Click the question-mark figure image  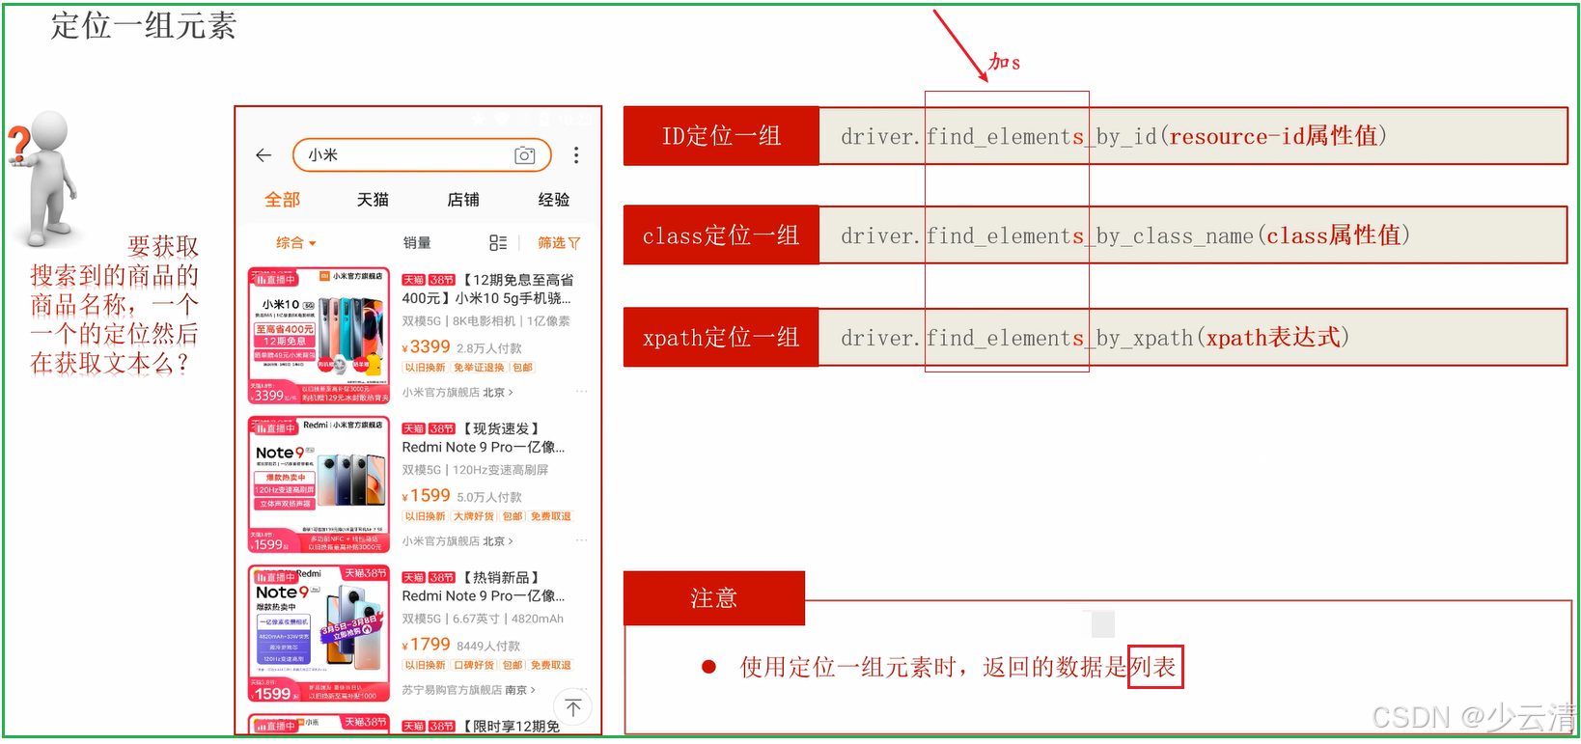tap(43, 177)
